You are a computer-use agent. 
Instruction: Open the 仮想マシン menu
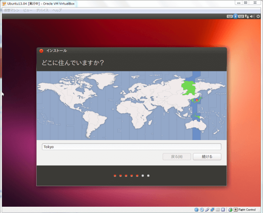pyautogui.click(x=12, y=10)
